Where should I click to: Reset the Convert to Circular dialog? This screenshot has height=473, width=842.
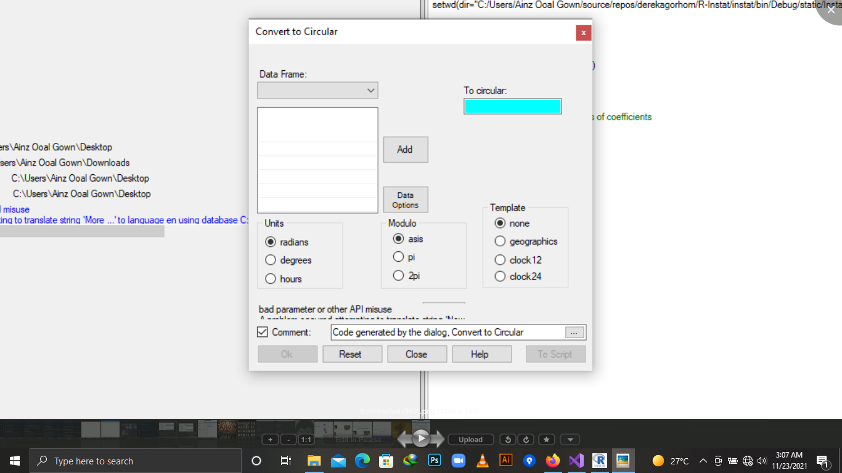click(352, 354)
